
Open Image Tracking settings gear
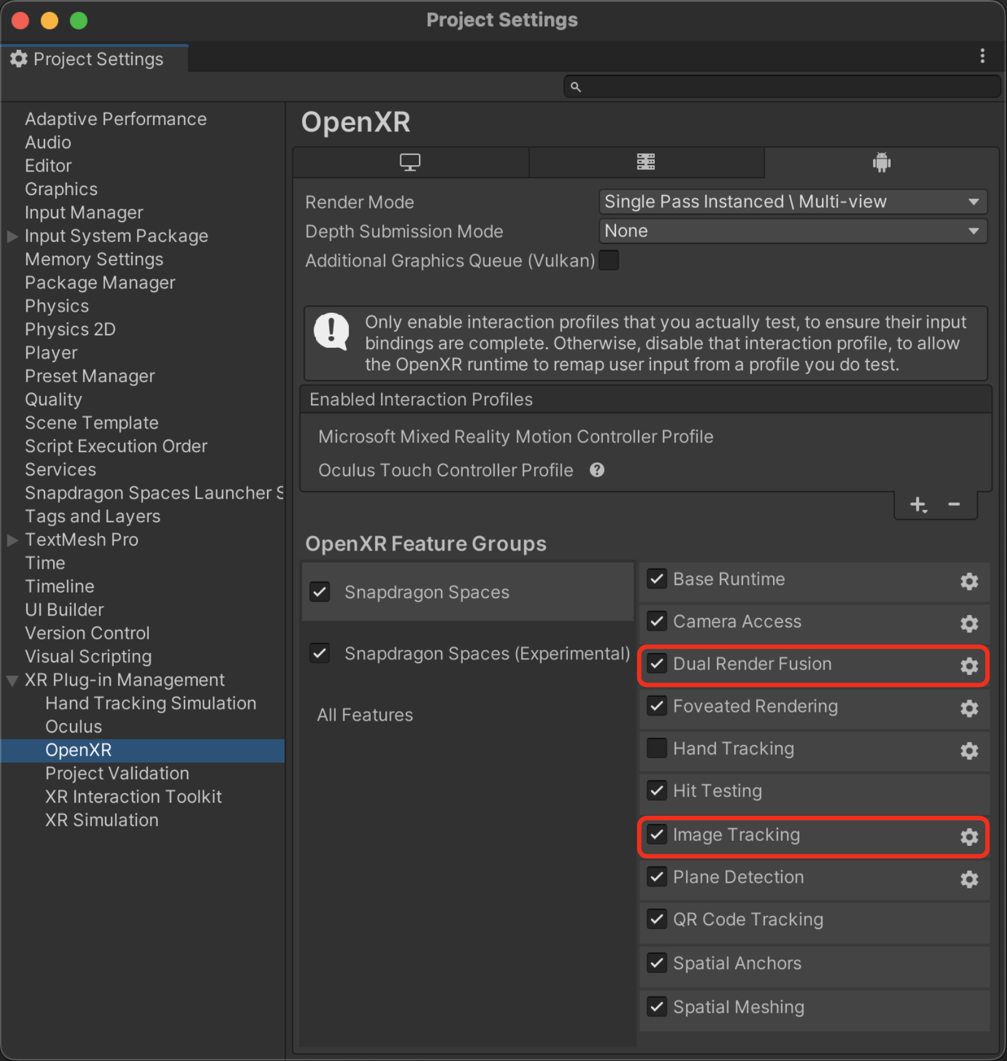(x=969, y=836)
